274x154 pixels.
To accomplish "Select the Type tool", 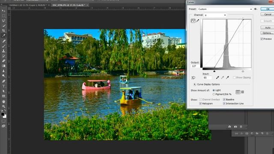I will pyautogui.click(x=3, y=86).
